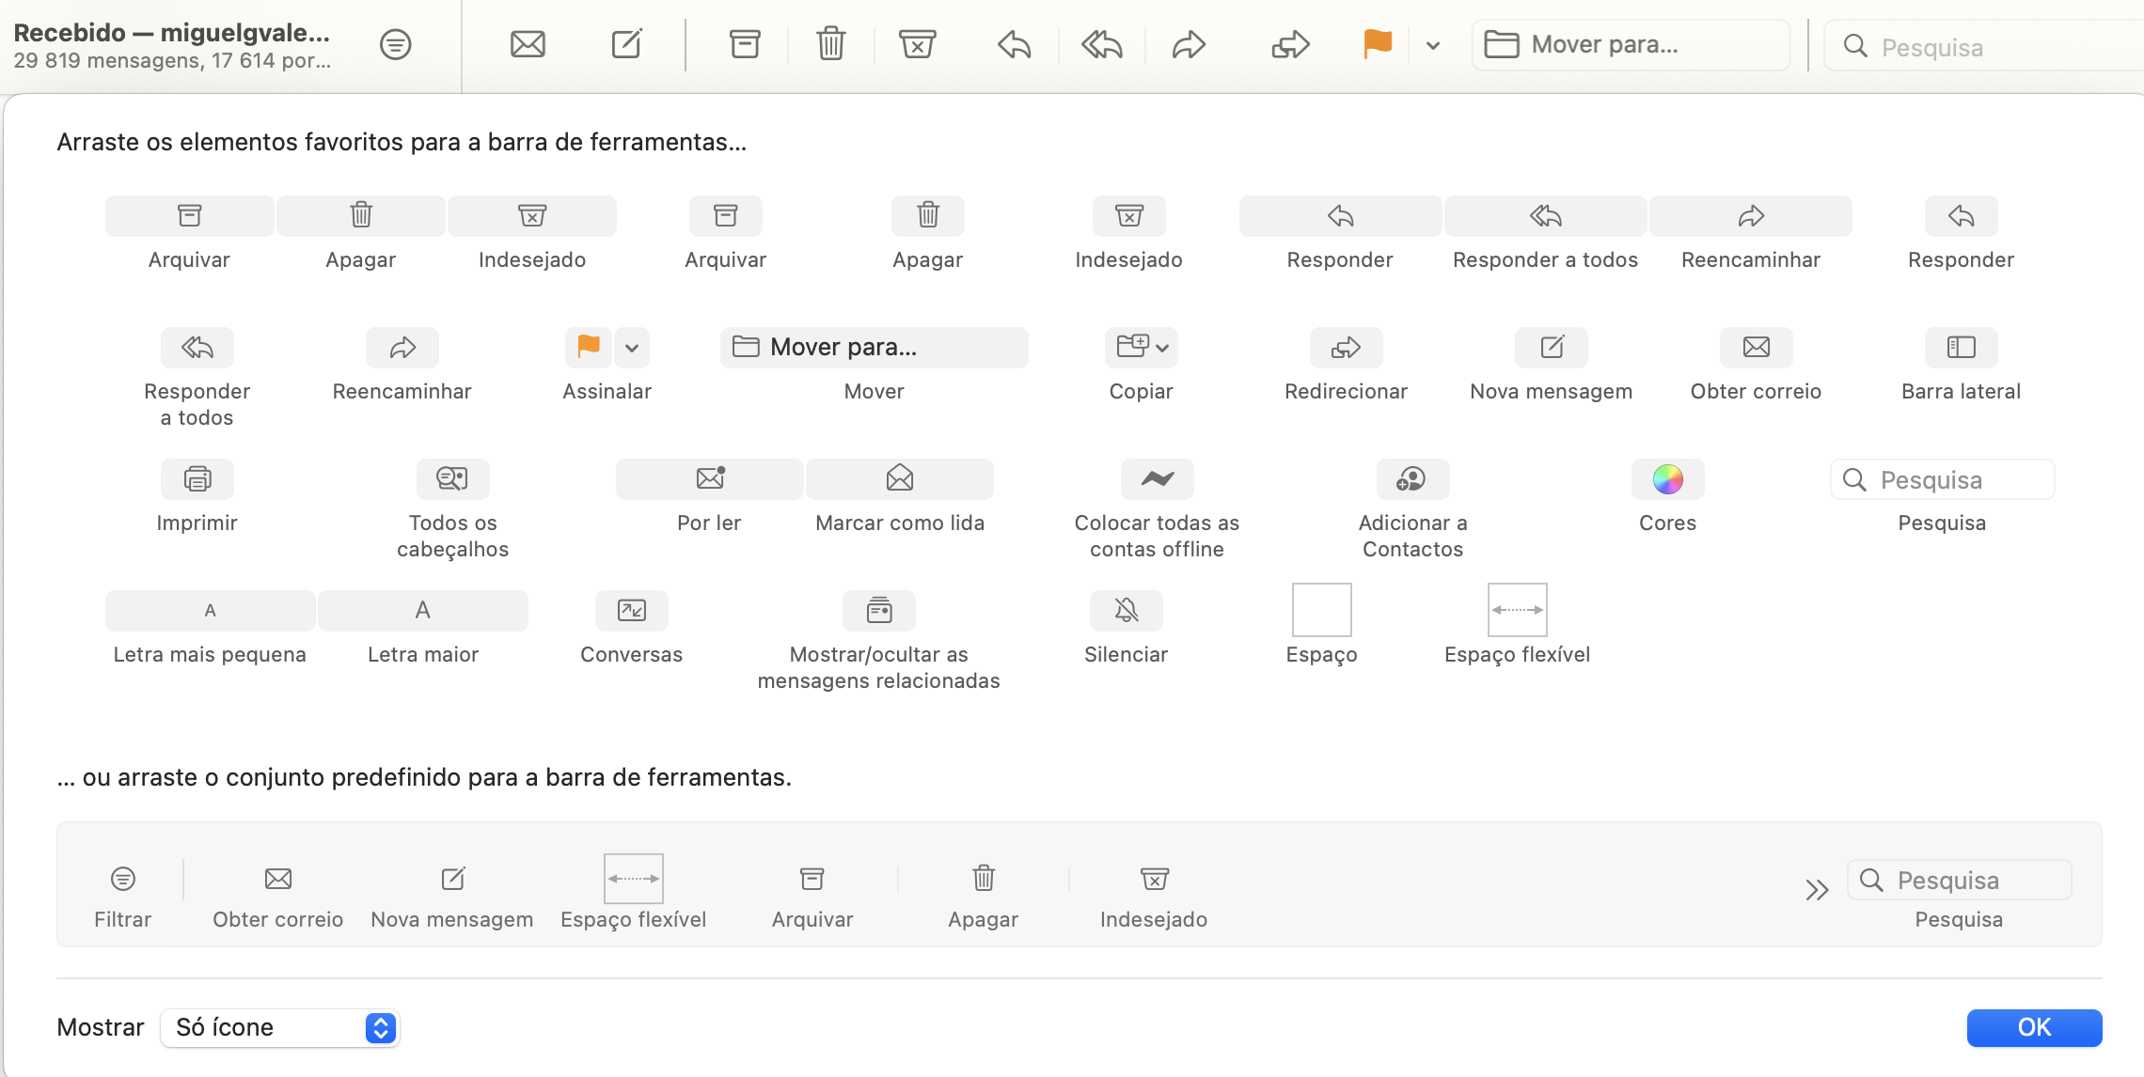This screenshot has height=1077, width=2144.
Task: Open the Copiar dropdown item
Action: pyautogui.click(x=1142, y=348)
